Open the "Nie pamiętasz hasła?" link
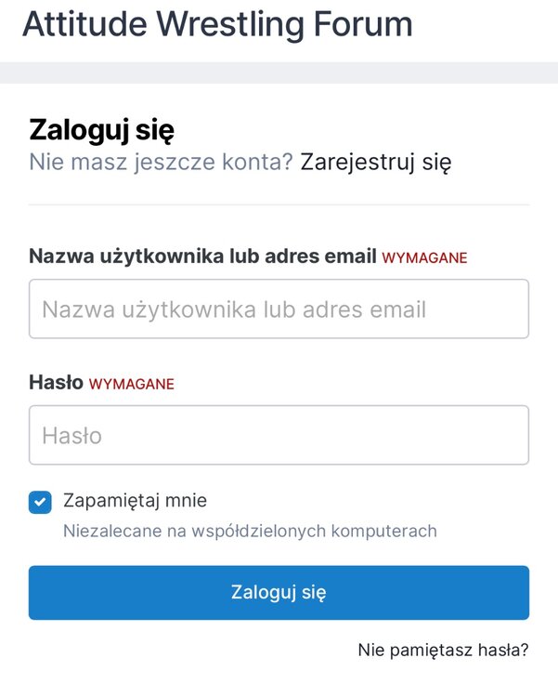The image size is (558, 697). pyautogui.click(x=443, y=650)
